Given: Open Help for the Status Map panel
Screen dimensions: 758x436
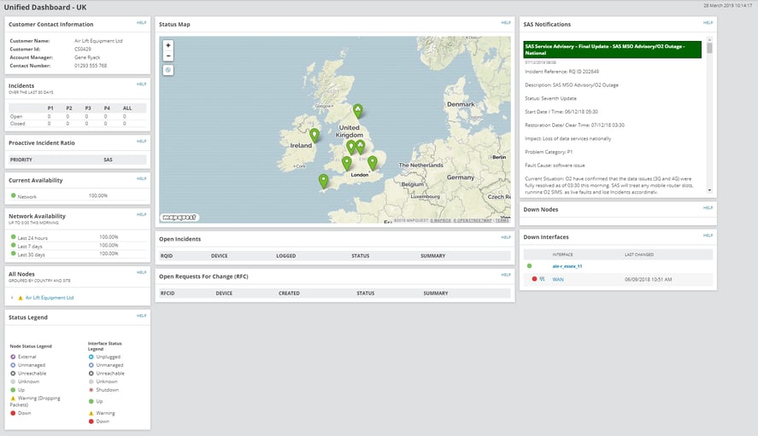Looking at the screenshot, I should tap(506, 22).
